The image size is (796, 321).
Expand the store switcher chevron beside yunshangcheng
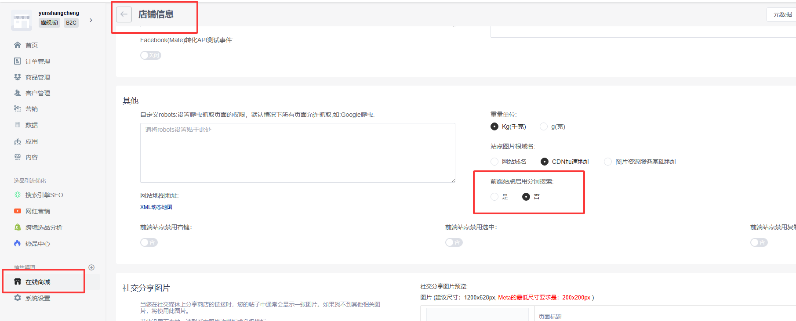click(91, 20)
